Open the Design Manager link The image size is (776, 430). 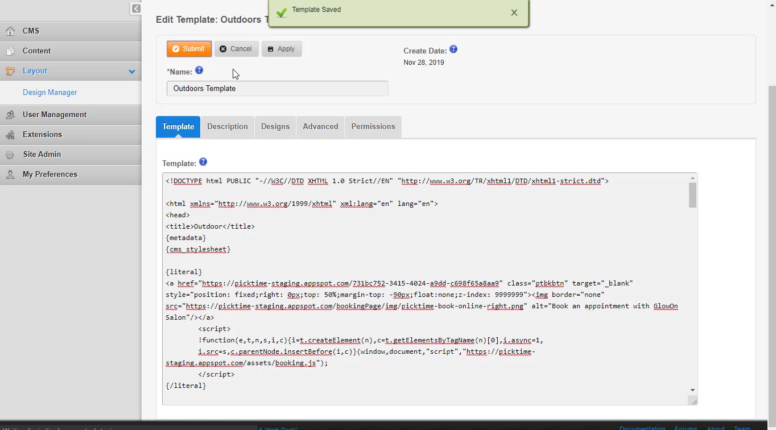click(x=50, y=93)
